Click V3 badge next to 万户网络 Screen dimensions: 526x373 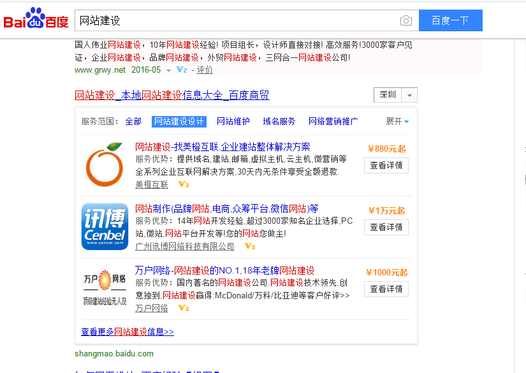point(183,308)
